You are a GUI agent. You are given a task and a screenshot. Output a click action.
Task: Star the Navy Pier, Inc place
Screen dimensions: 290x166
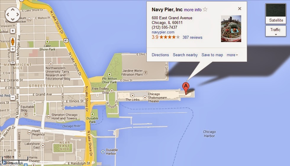(205, 9)
